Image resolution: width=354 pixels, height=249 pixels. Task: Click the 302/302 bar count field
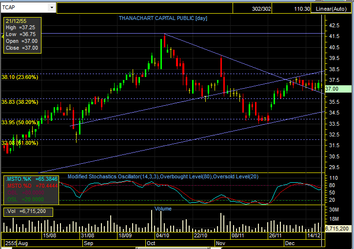[x=252, y=9]
